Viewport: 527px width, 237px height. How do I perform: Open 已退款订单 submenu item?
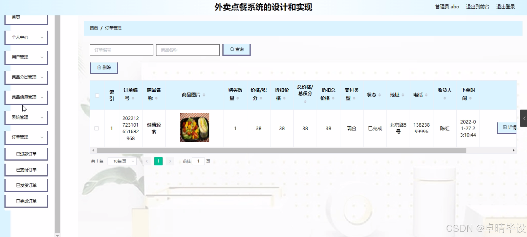(26, 154)
